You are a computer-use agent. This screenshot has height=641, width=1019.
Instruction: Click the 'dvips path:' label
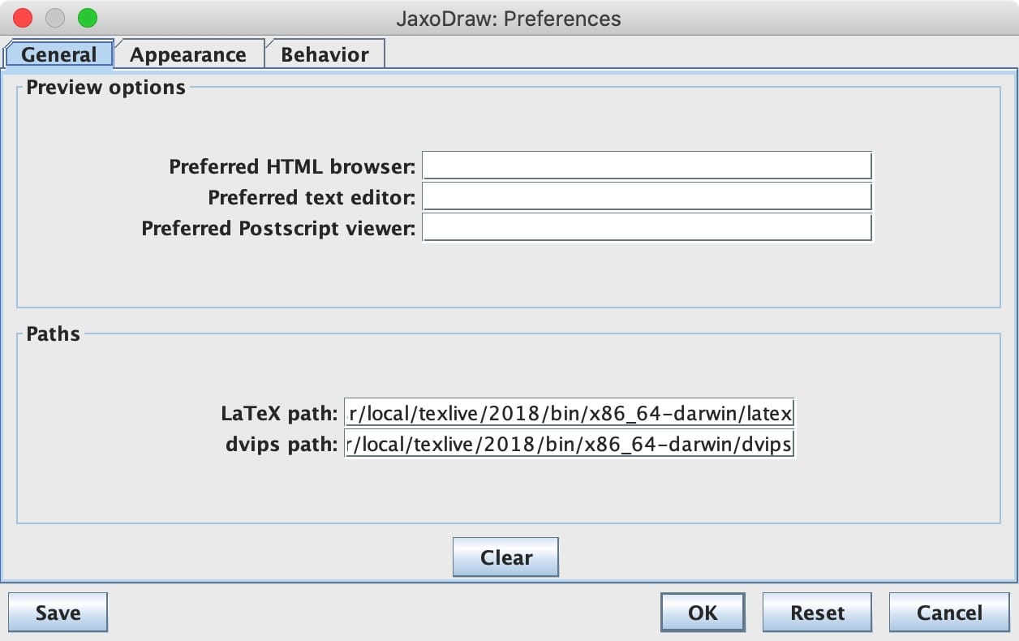[x=282, y=445]
